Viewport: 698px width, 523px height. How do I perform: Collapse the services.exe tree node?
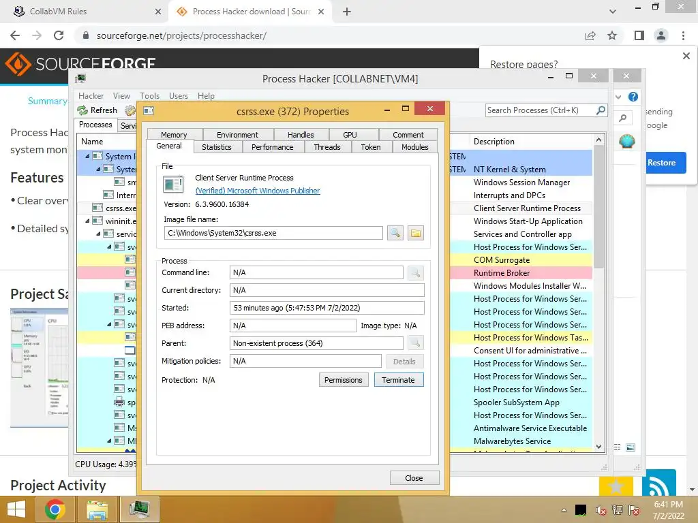[98, 234]
